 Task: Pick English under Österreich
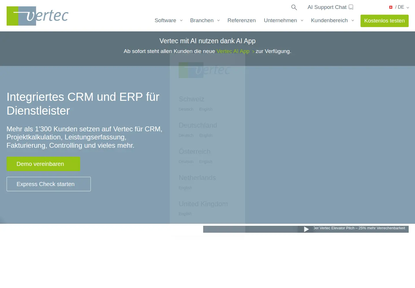(x=206, y=162)
